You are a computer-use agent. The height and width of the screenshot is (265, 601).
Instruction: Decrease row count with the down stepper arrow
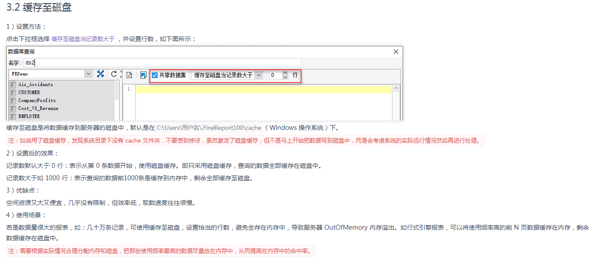coord(285,78)
